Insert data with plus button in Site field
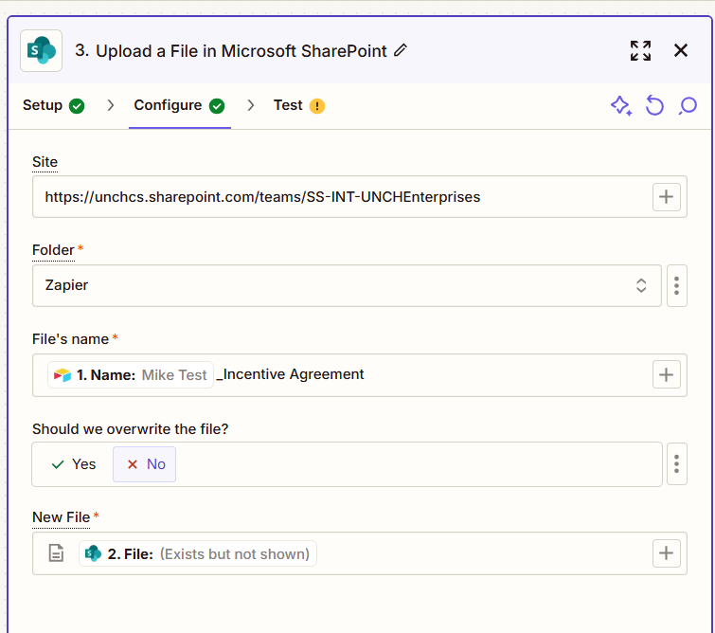The image size is (715, 633). [666, 197]
